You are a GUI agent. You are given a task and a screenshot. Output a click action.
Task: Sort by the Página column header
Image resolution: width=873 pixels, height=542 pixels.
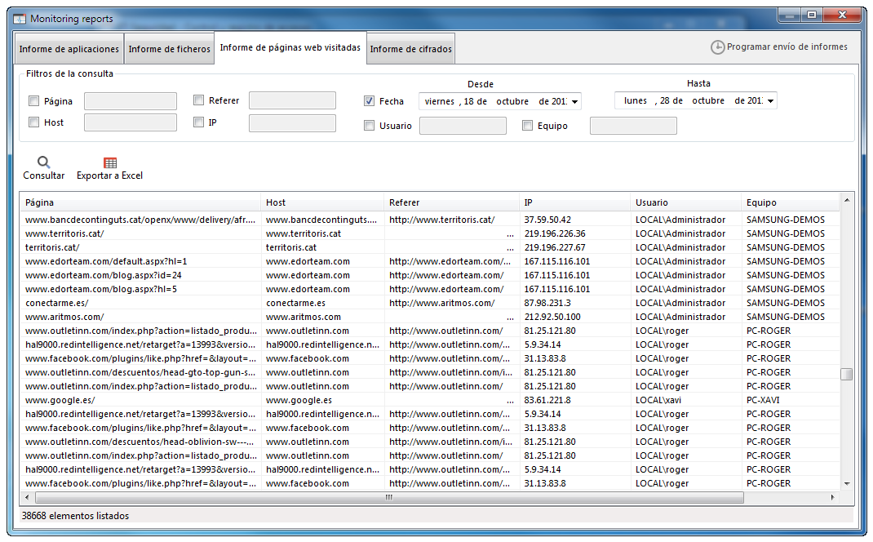pos(140,202)
